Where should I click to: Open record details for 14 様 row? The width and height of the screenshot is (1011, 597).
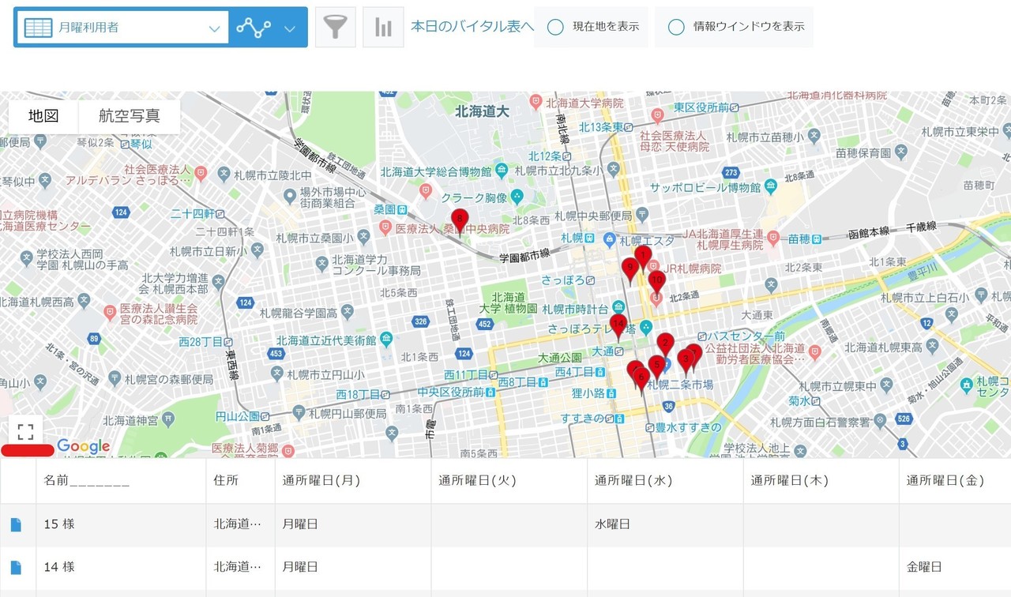point(16,567)
